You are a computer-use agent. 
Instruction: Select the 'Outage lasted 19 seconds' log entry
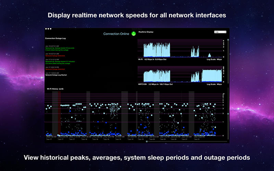point(60,48)
